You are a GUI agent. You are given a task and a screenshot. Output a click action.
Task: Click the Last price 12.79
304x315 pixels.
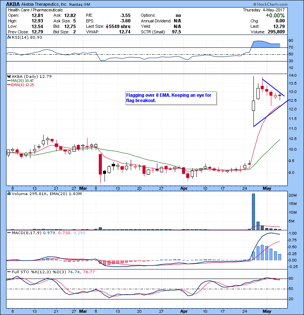279,27
